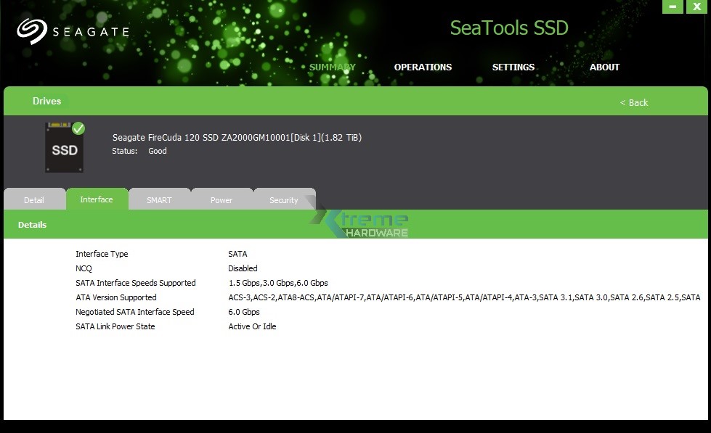Select the Interface tab
Screen dimensions: 711x433
coord(97,199)
